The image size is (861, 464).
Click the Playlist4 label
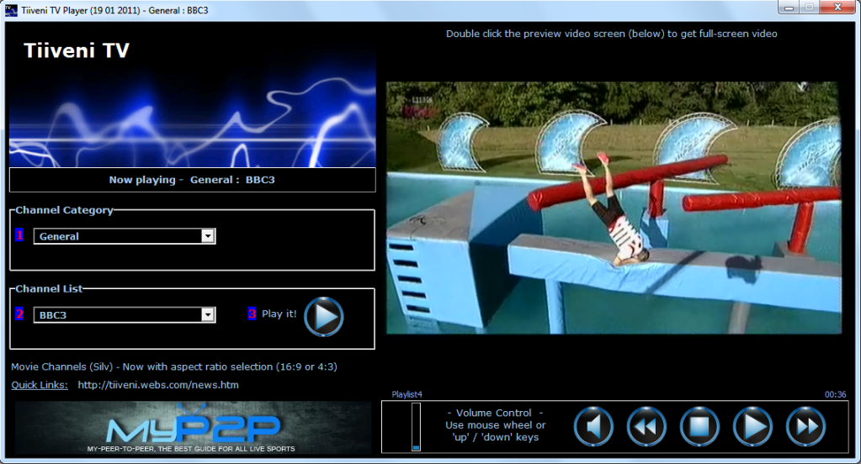pos(407,394)
